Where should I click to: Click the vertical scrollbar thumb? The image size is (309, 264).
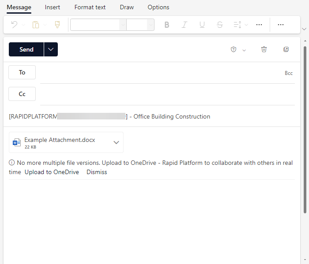[x=305, y=130]
